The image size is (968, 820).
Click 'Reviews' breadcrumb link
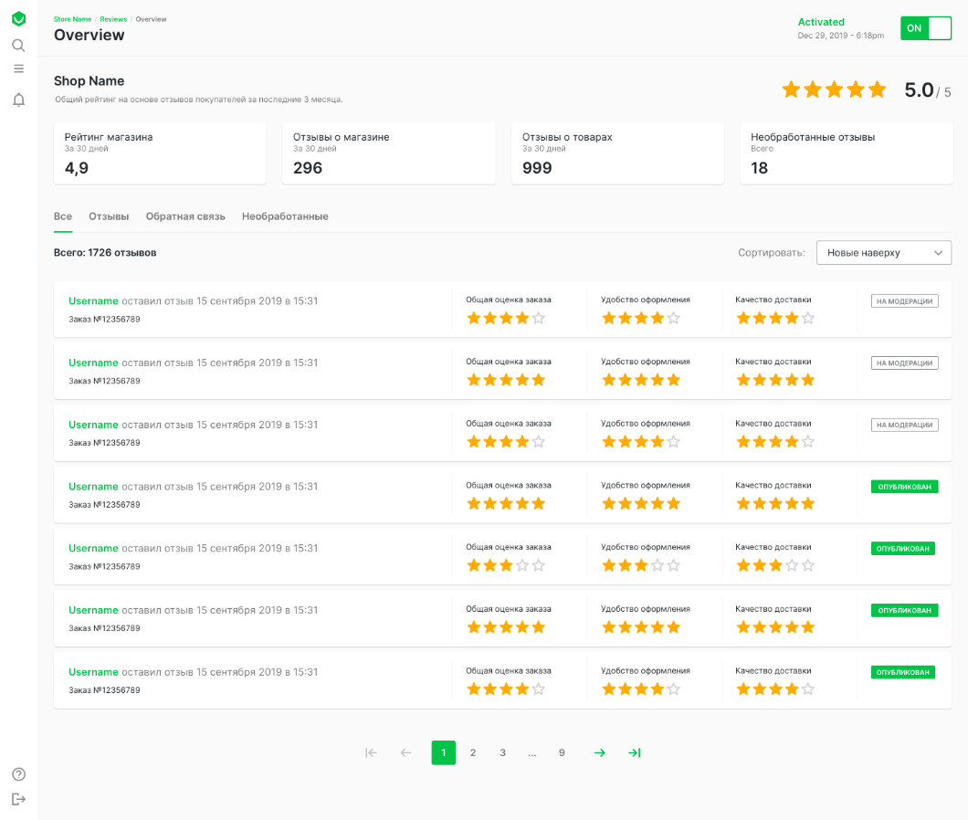coord(113,19)
